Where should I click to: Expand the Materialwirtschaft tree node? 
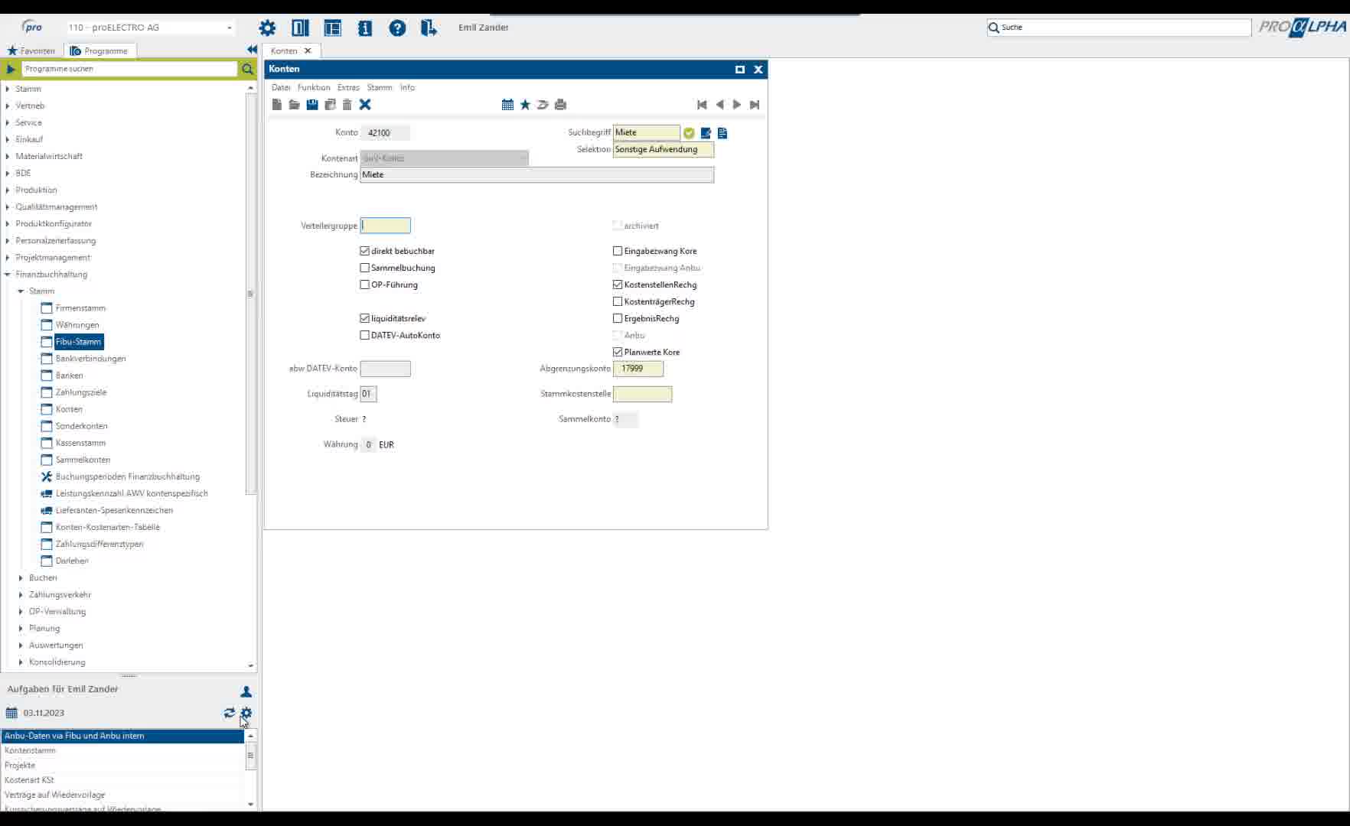(x=8, y=156)
